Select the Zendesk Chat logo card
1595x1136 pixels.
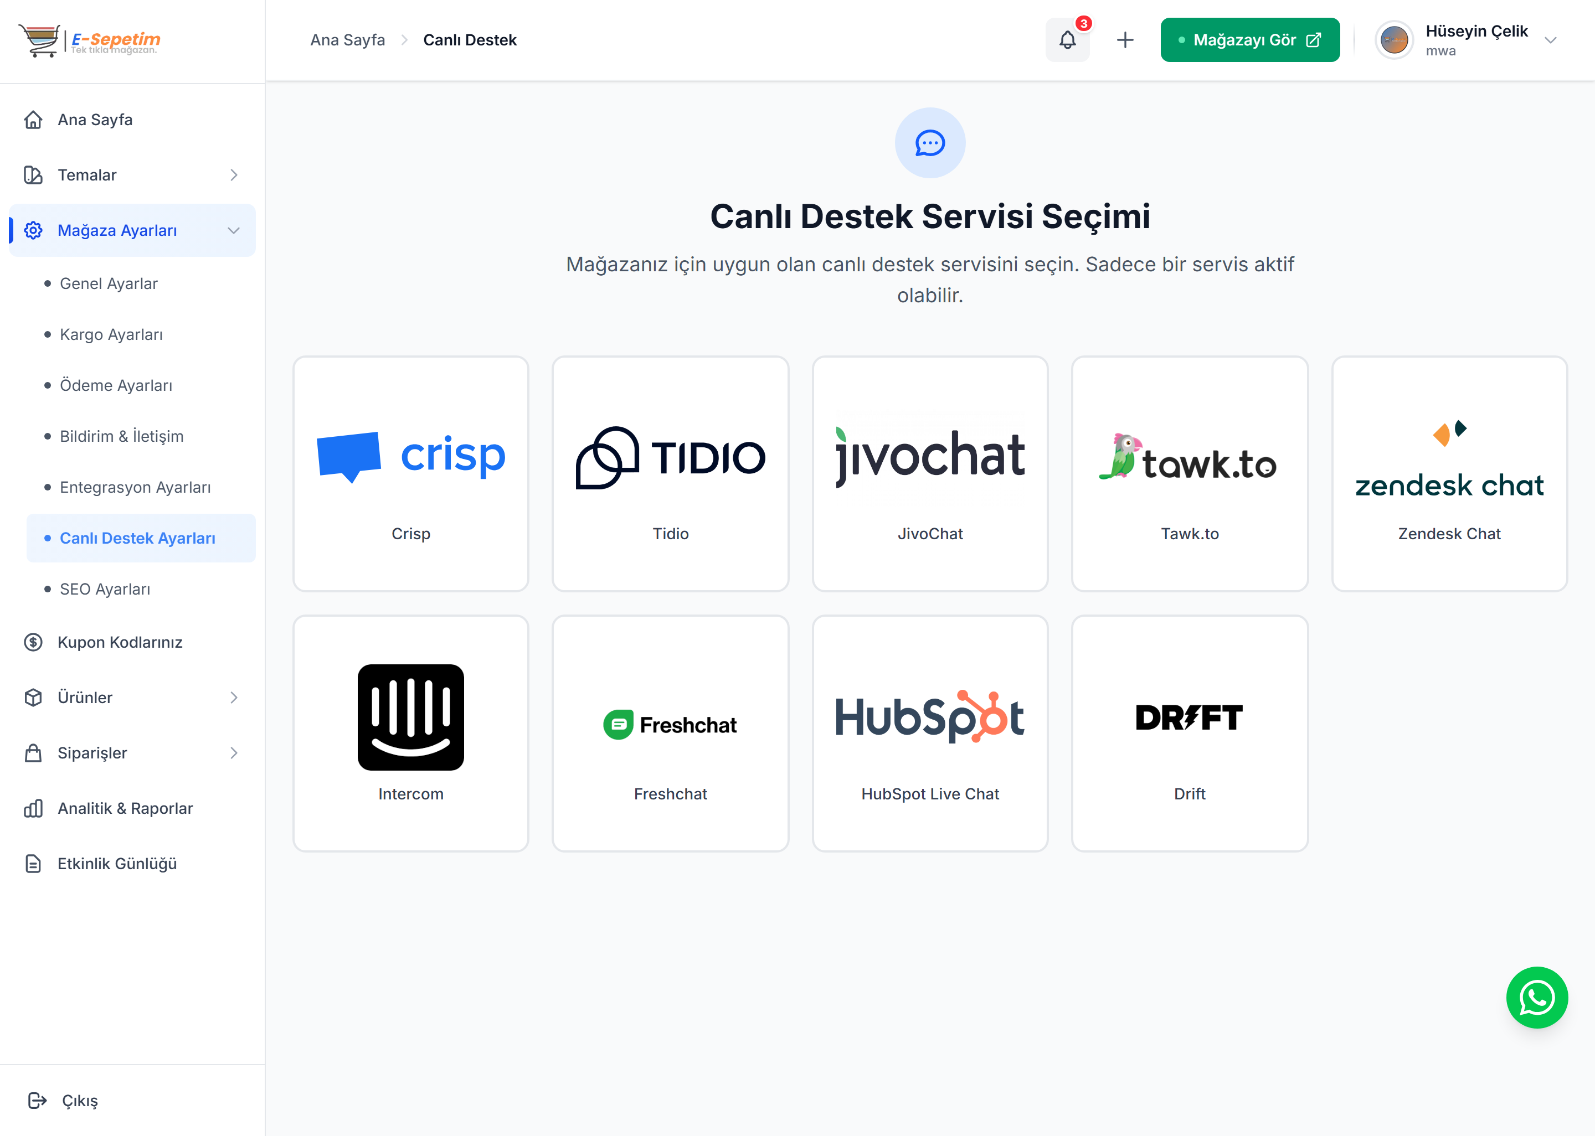point(1449,473)
